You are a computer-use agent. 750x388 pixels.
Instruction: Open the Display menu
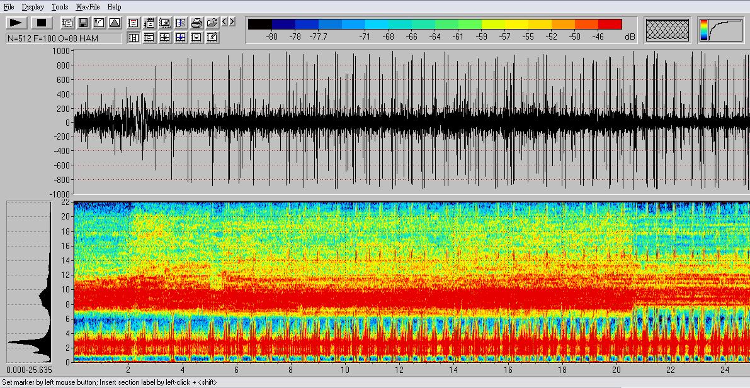tap(33, 7)
